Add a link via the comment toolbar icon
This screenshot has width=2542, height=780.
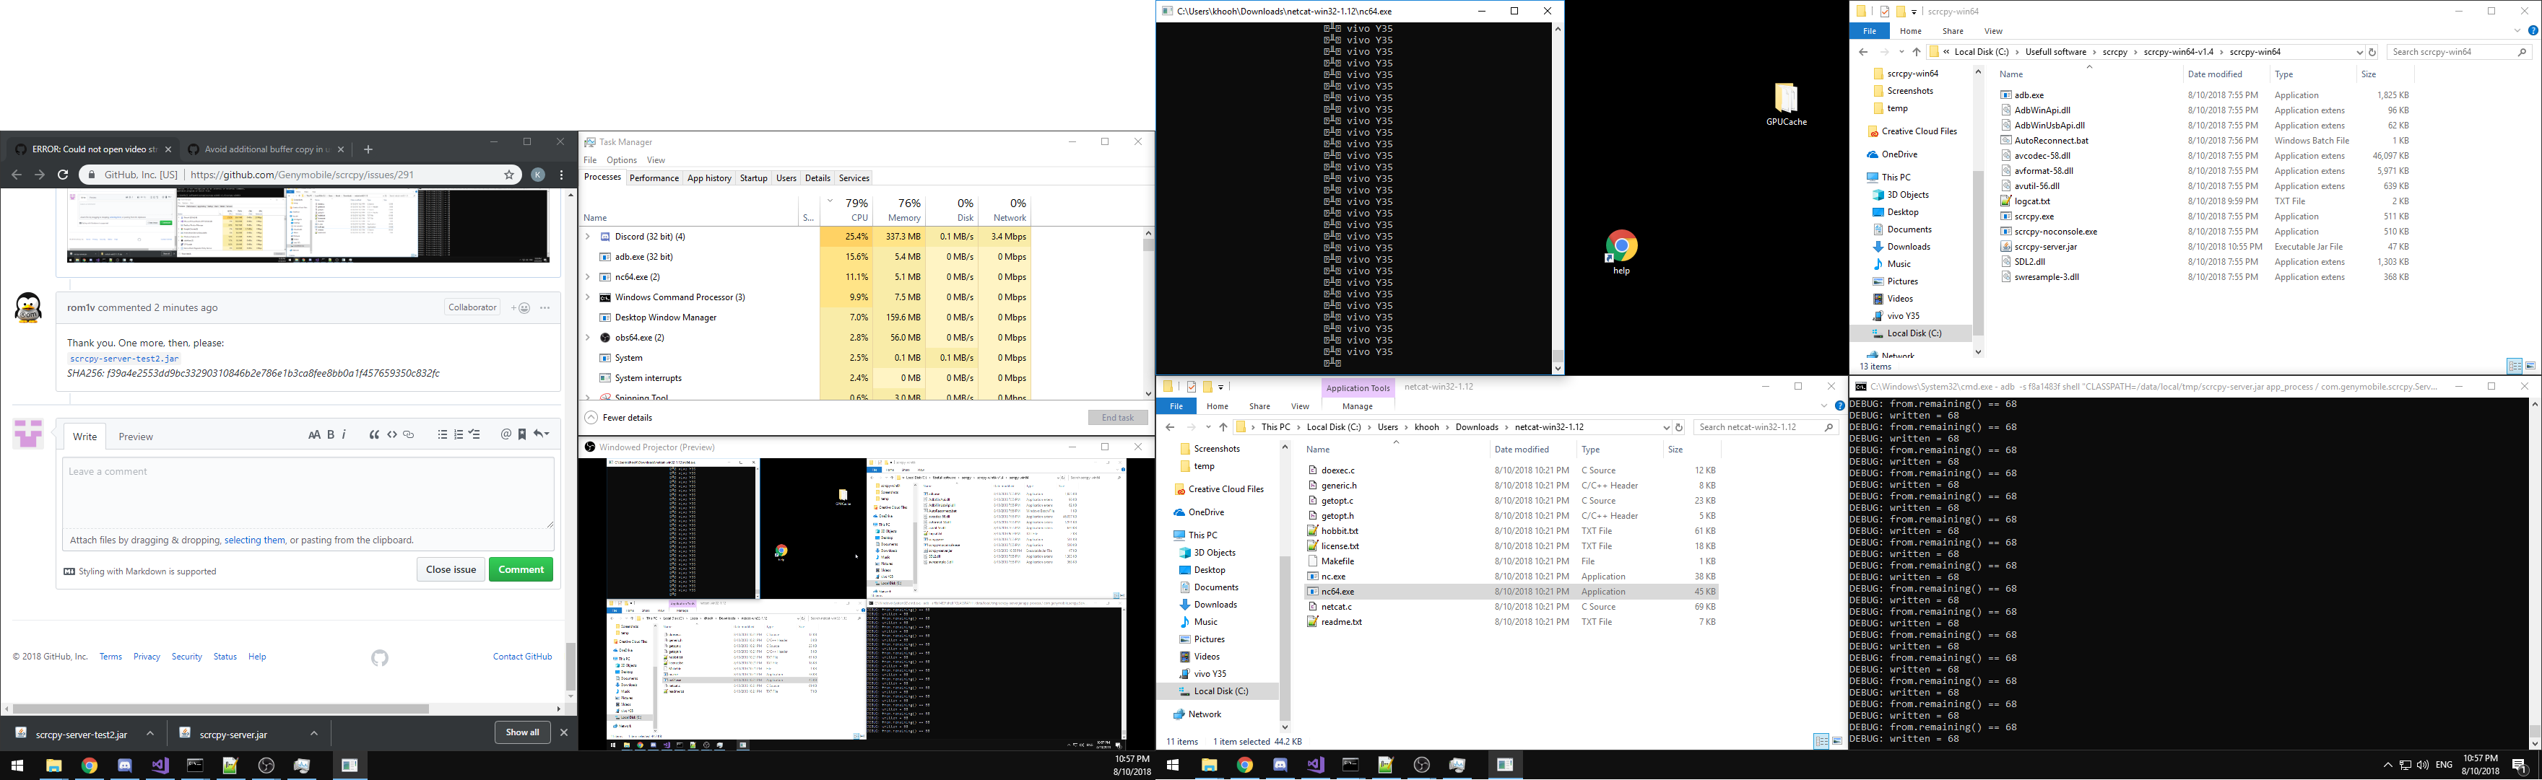409,435
